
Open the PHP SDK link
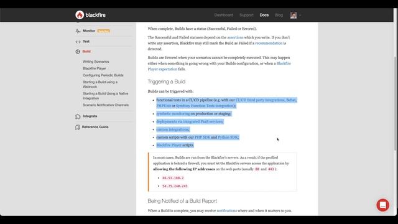coord(202,137)
